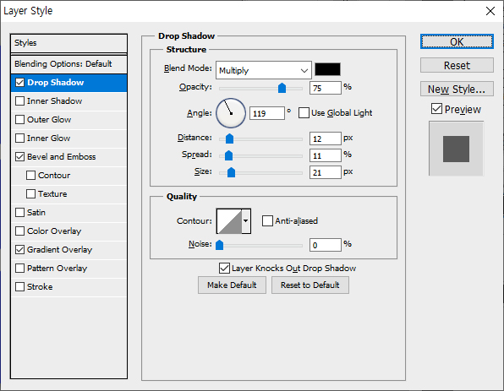Enable the Inner Glow checkbox

tap(20, 138)
